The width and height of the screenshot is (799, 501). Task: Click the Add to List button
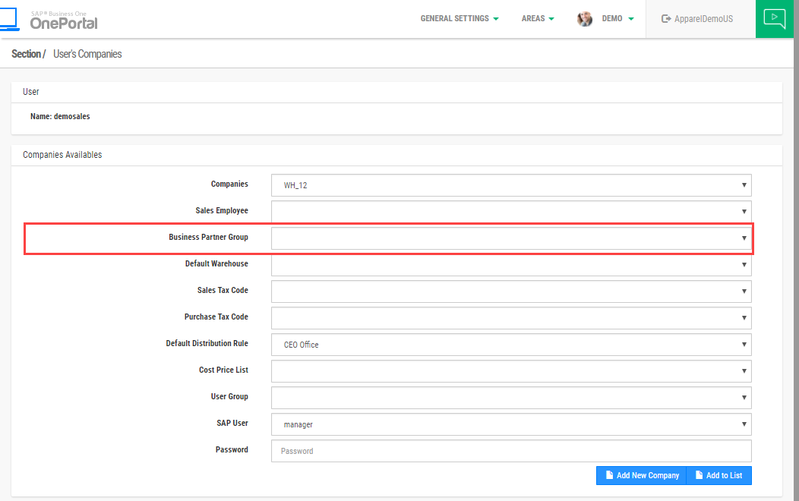[718, 475]
